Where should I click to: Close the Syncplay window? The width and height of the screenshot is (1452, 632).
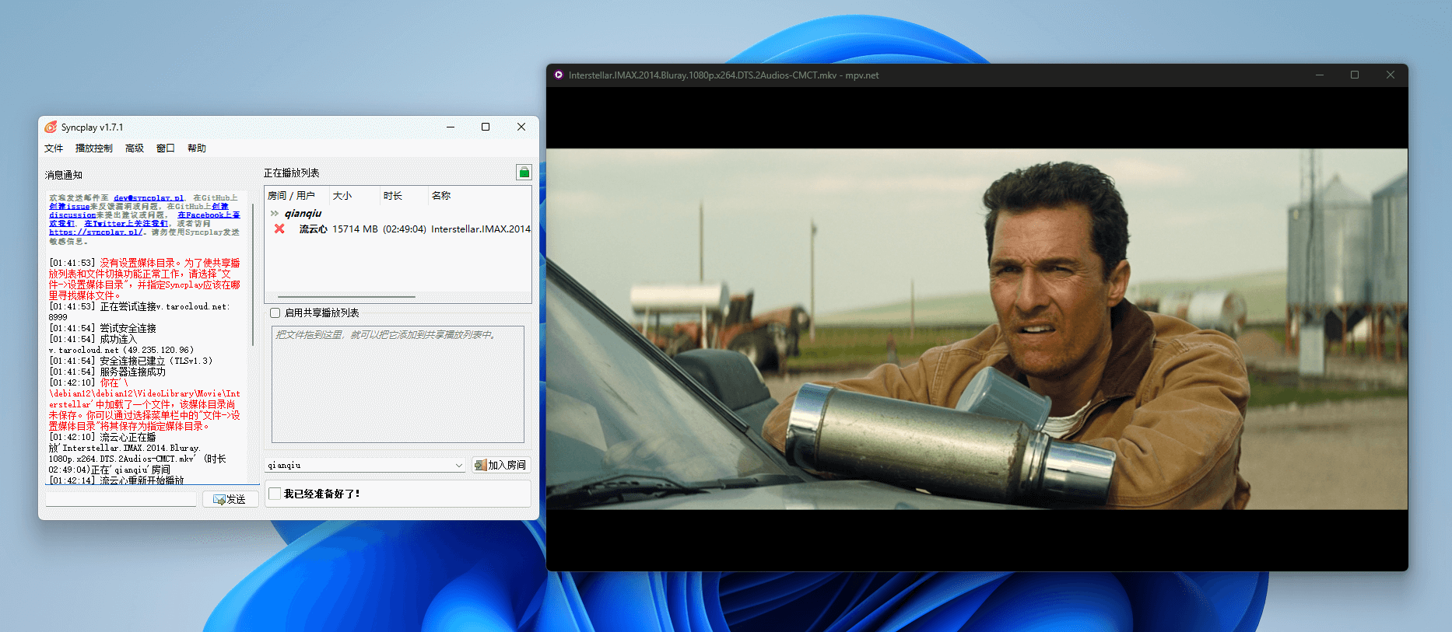[x=521, y=127]
